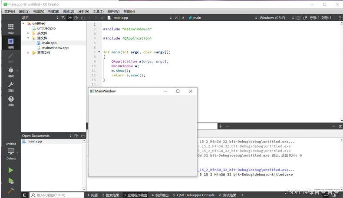
Task: Select mainwindow.cpp in project tree
Action: click(x=55, y=48)
